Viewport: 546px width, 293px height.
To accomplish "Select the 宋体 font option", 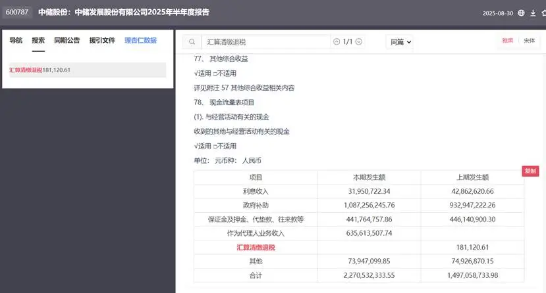I will click(530, 41).
